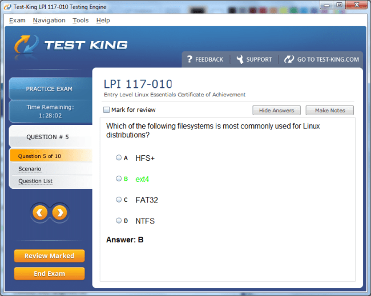Click the End Exam button
Viewport: 371px width, 296px height.
(49, 274)
